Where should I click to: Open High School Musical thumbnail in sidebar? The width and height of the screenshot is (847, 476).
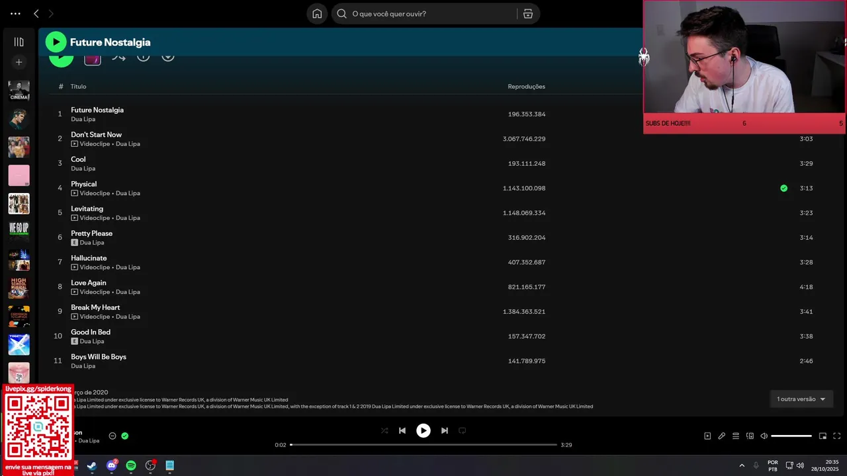pos(19,288)
